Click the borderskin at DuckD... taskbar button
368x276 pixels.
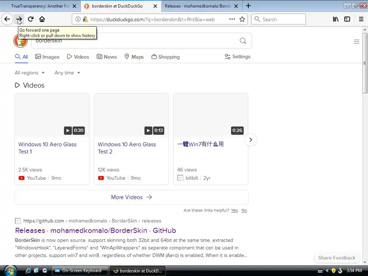coord(138,271)
